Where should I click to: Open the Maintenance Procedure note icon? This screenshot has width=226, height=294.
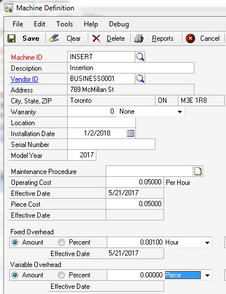198,171
